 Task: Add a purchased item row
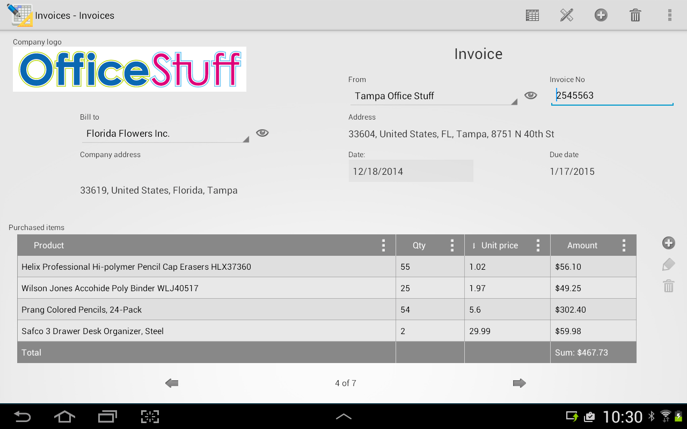click(668, 243)
